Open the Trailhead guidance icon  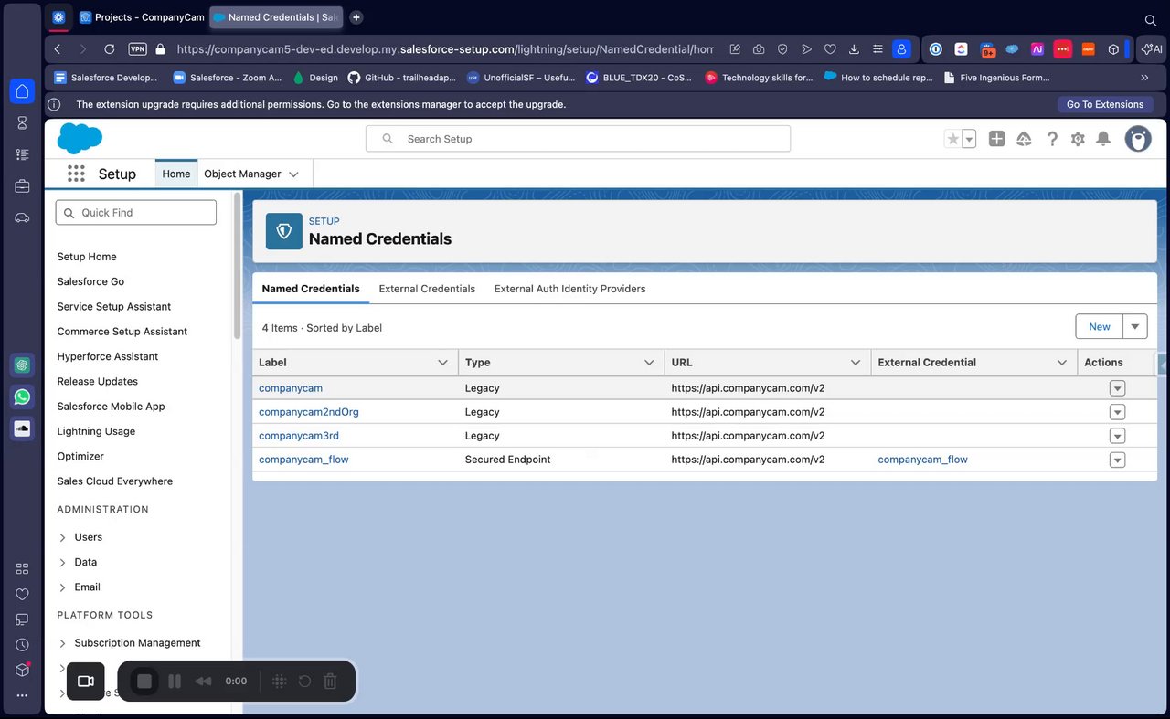tap(1024, 139)
